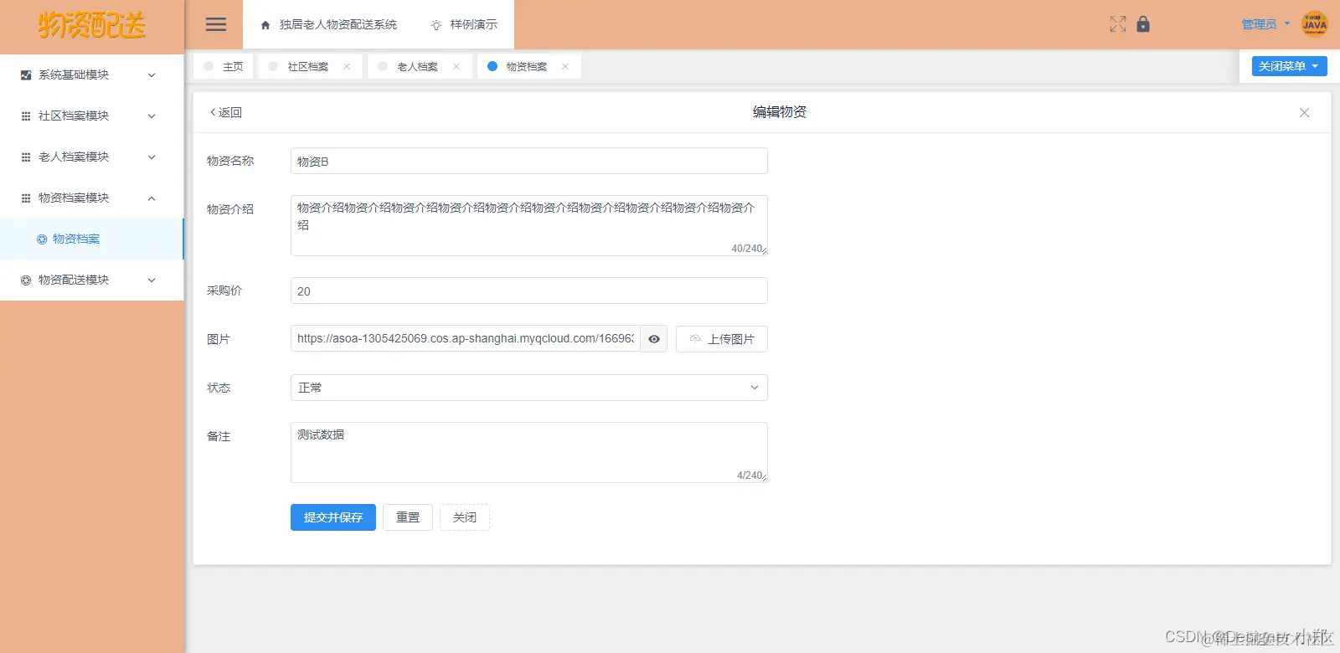Open 独居老人物资配送系统 header item
Screen dimensions: 1340x653
329,25
